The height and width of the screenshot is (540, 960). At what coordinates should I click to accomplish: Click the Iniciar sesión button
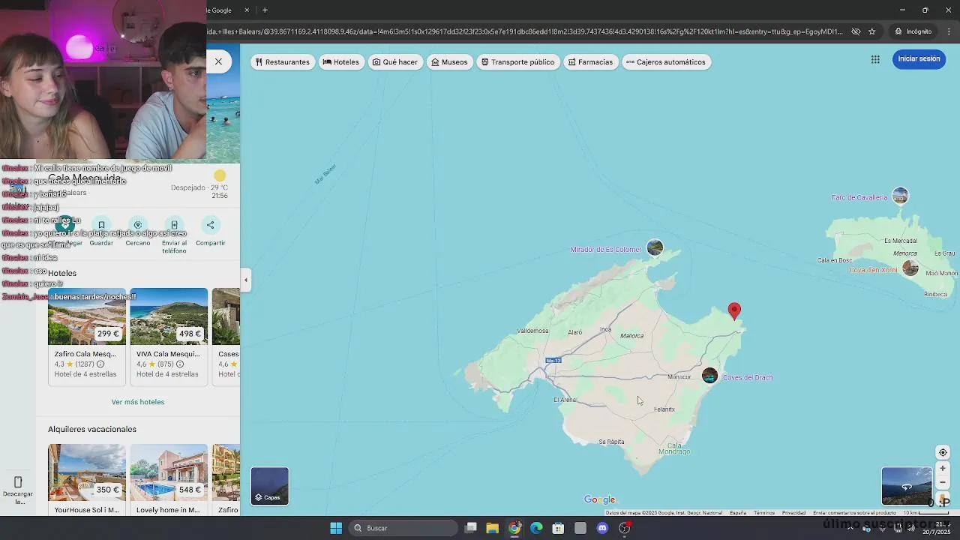pos(919,59)
